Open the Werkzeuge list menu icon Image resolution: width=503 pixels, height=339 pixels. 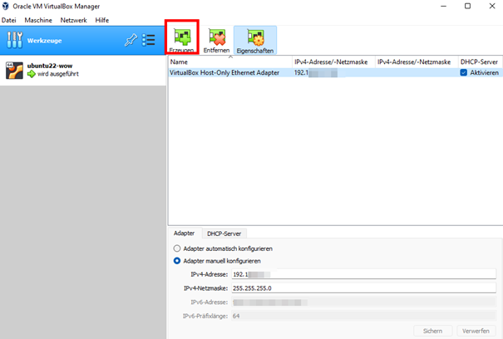pos(149,40)
